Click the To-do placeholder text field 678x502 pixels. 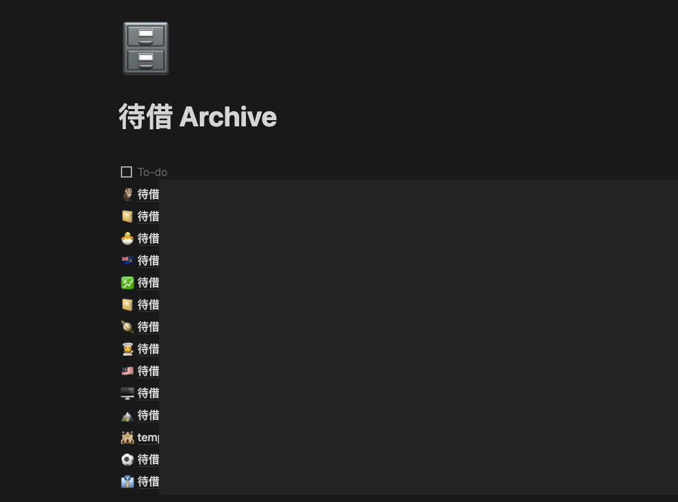152,173
